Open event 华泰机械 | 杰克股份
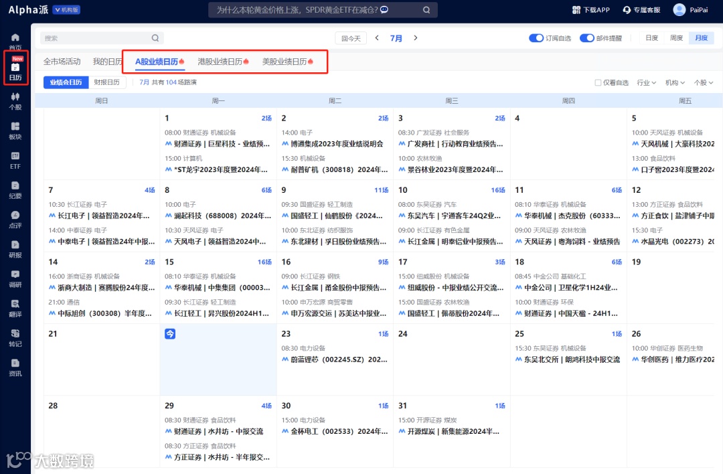The width and height of the screenshot is (723, 474). pyautogui.click(x=568, y=216)
